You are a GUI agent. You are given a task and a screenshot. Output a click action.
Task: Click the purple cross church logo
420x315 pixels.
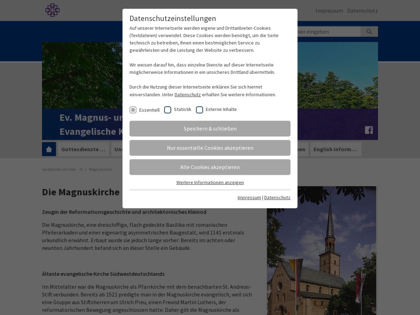coord(52,10)
